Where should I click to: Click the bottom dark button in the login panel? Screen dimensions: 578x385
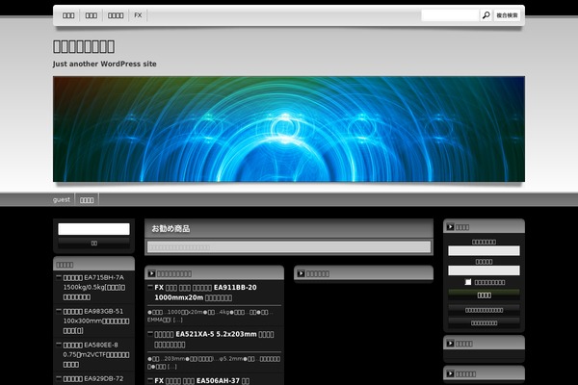(484, 323)
